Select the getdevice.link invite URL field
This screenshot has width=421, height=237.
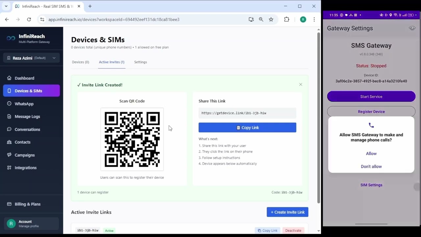tap(247, 113)
